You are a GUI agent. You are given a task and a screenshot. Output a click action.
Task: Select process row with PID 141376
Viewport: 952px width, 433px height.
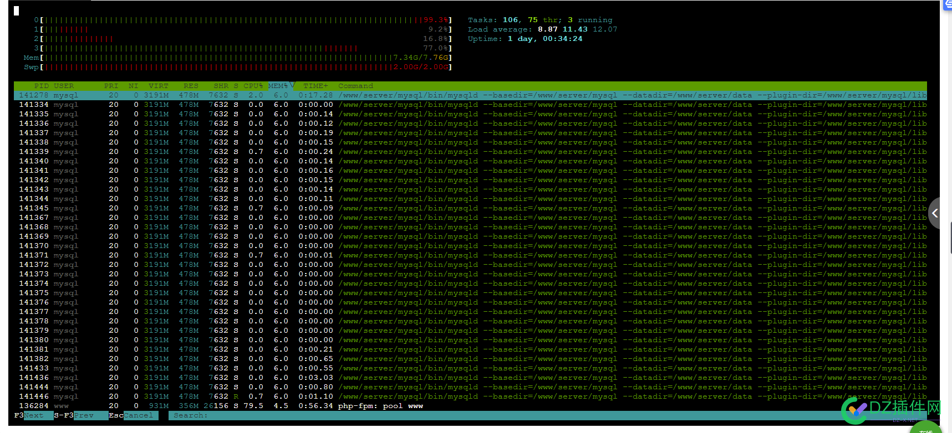tap(470, 302)
